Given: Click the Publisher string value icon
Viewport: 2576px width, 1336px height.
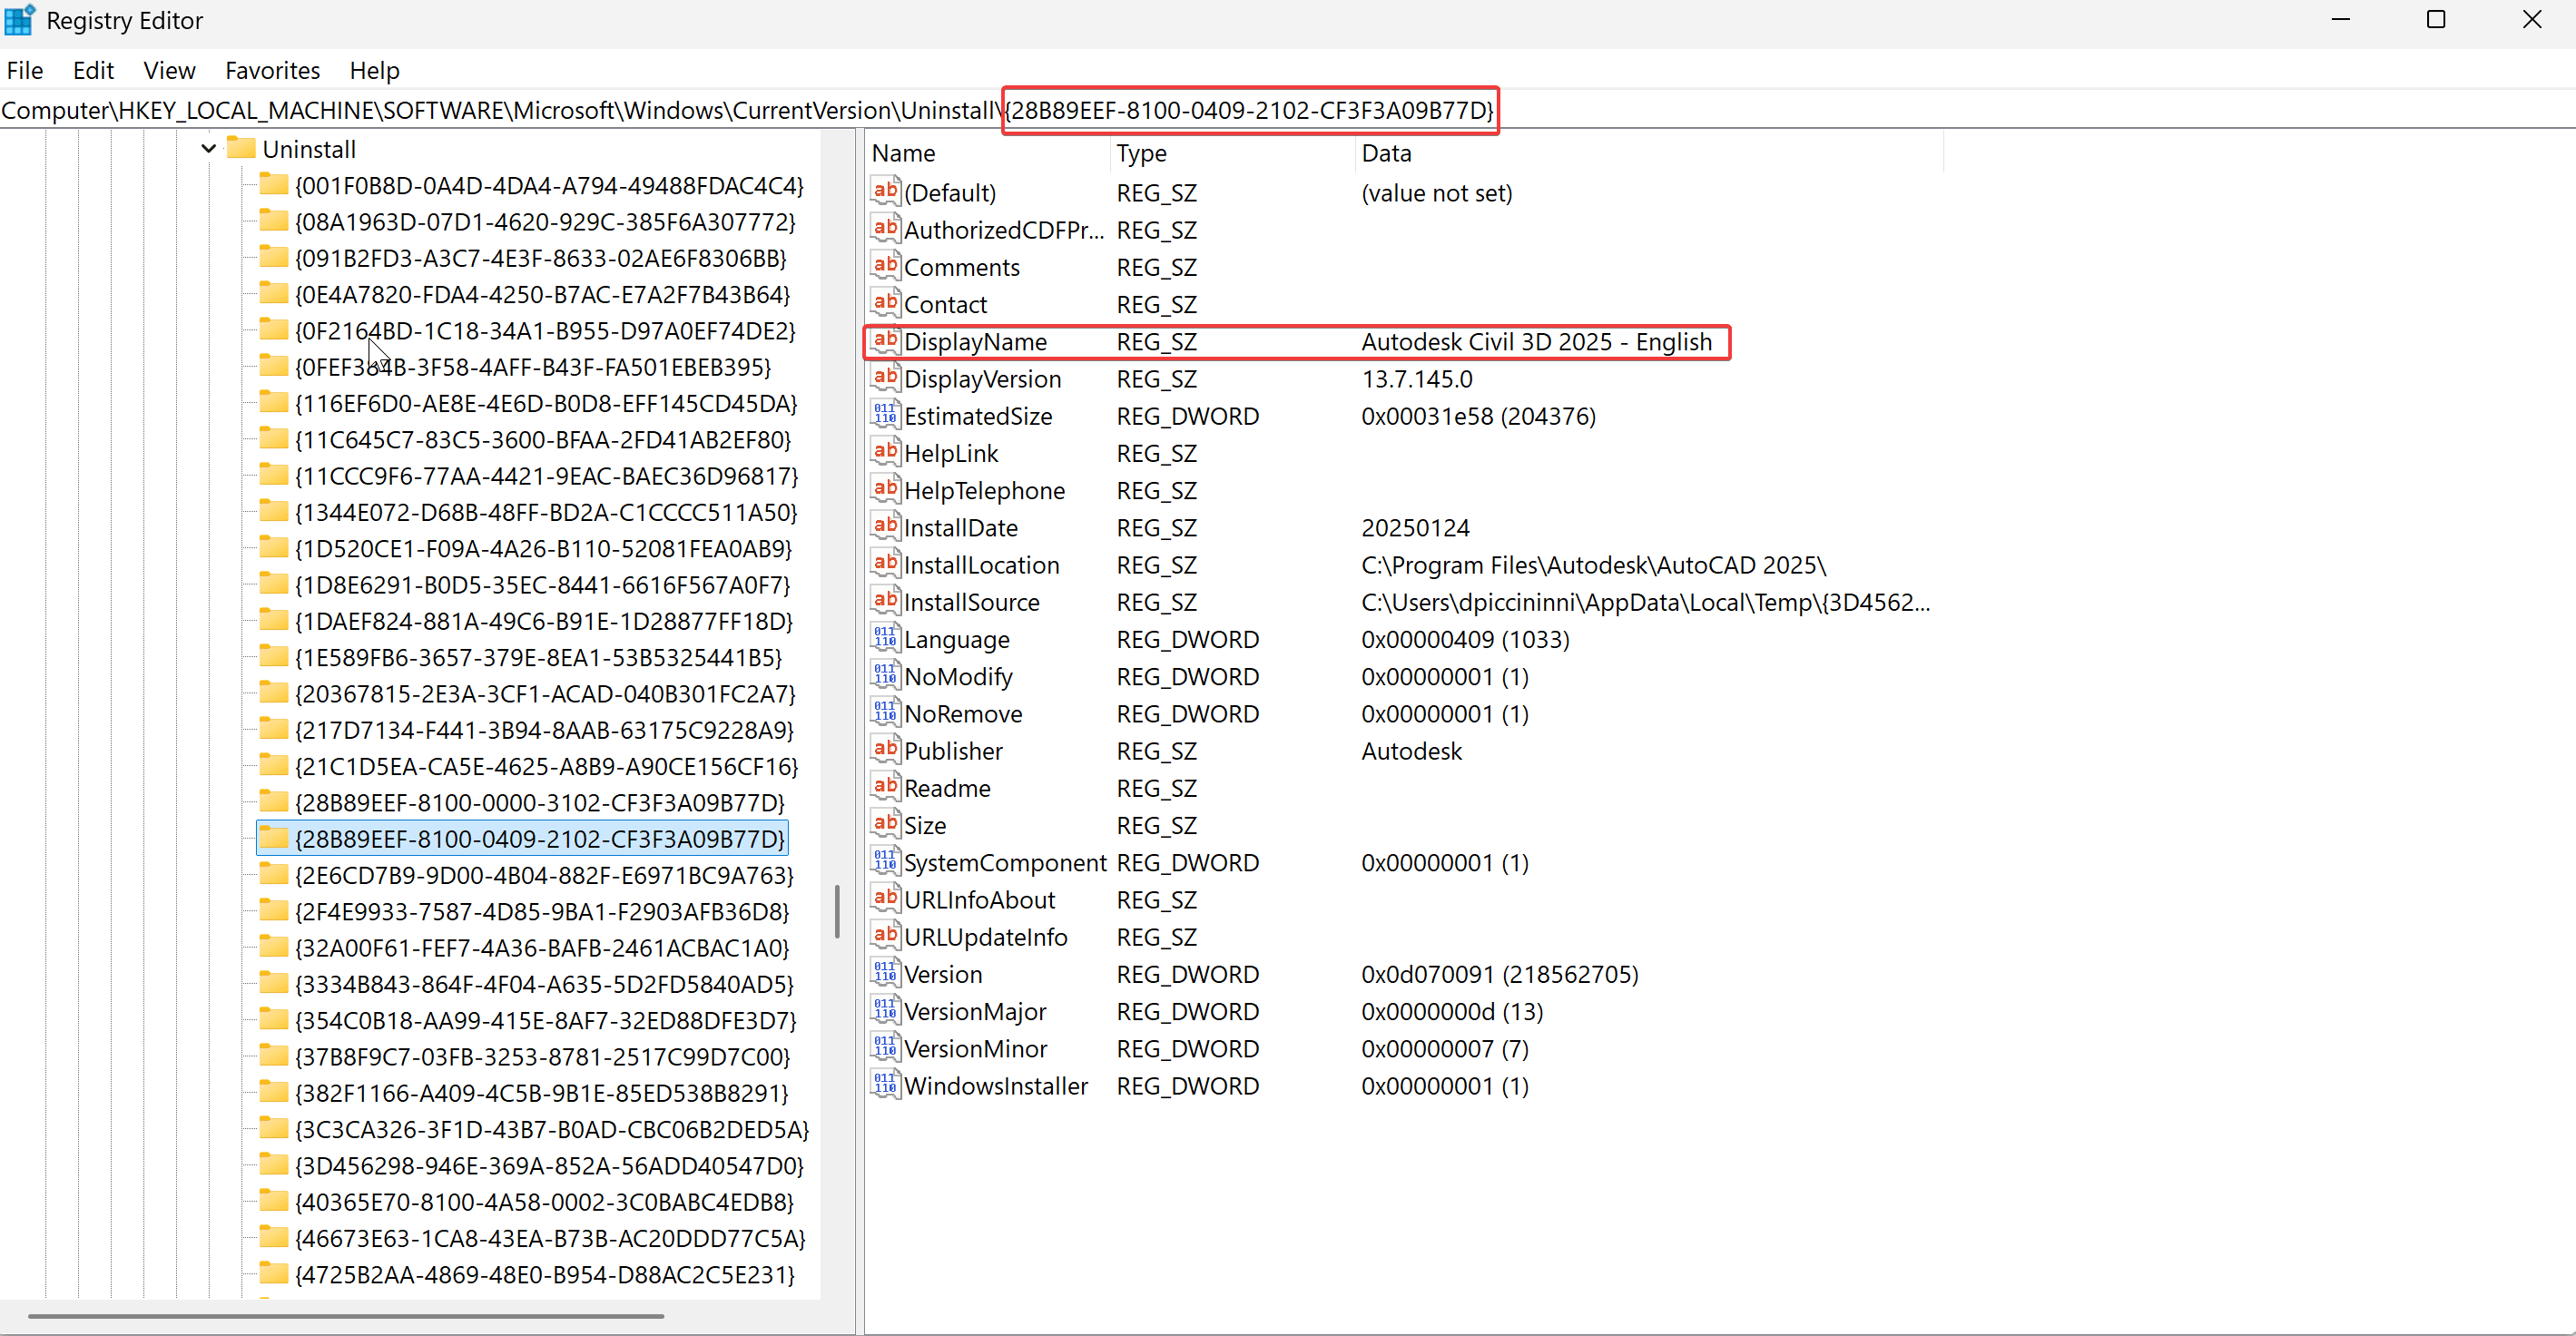Looking at the screenshot, I should [885, 750].
